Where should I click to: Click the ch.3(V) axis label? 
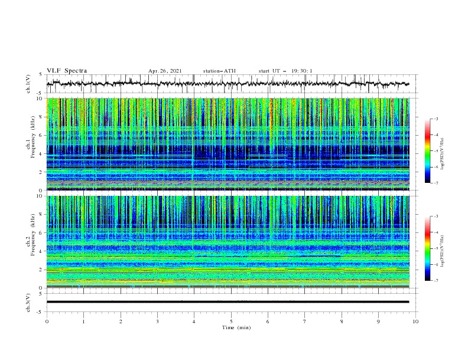pos(28,303)
